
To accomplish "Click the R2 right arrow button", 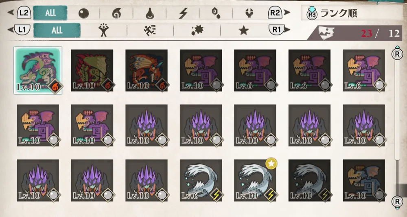I will click(279, 13).
